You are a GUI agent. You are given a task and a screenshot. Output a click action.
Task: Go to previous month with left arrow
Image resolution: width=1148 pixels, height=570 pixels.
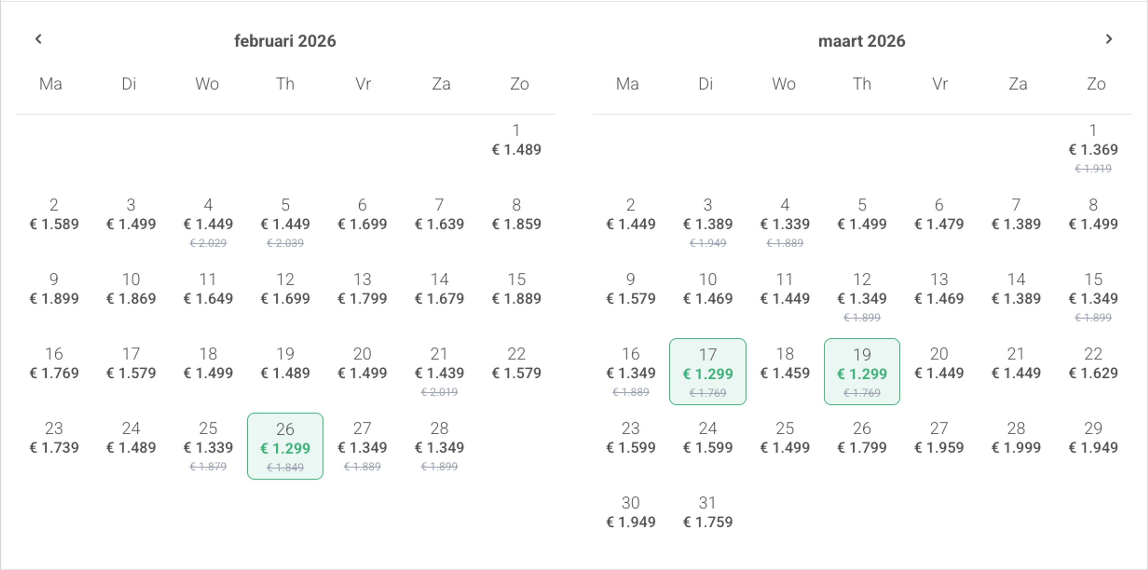38,39
